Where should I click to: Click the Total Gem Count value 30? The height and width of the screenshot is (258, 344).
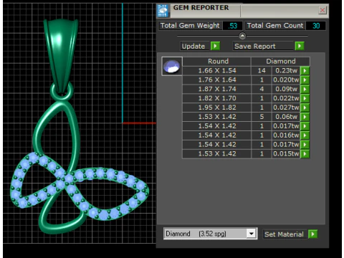(316, 26)
